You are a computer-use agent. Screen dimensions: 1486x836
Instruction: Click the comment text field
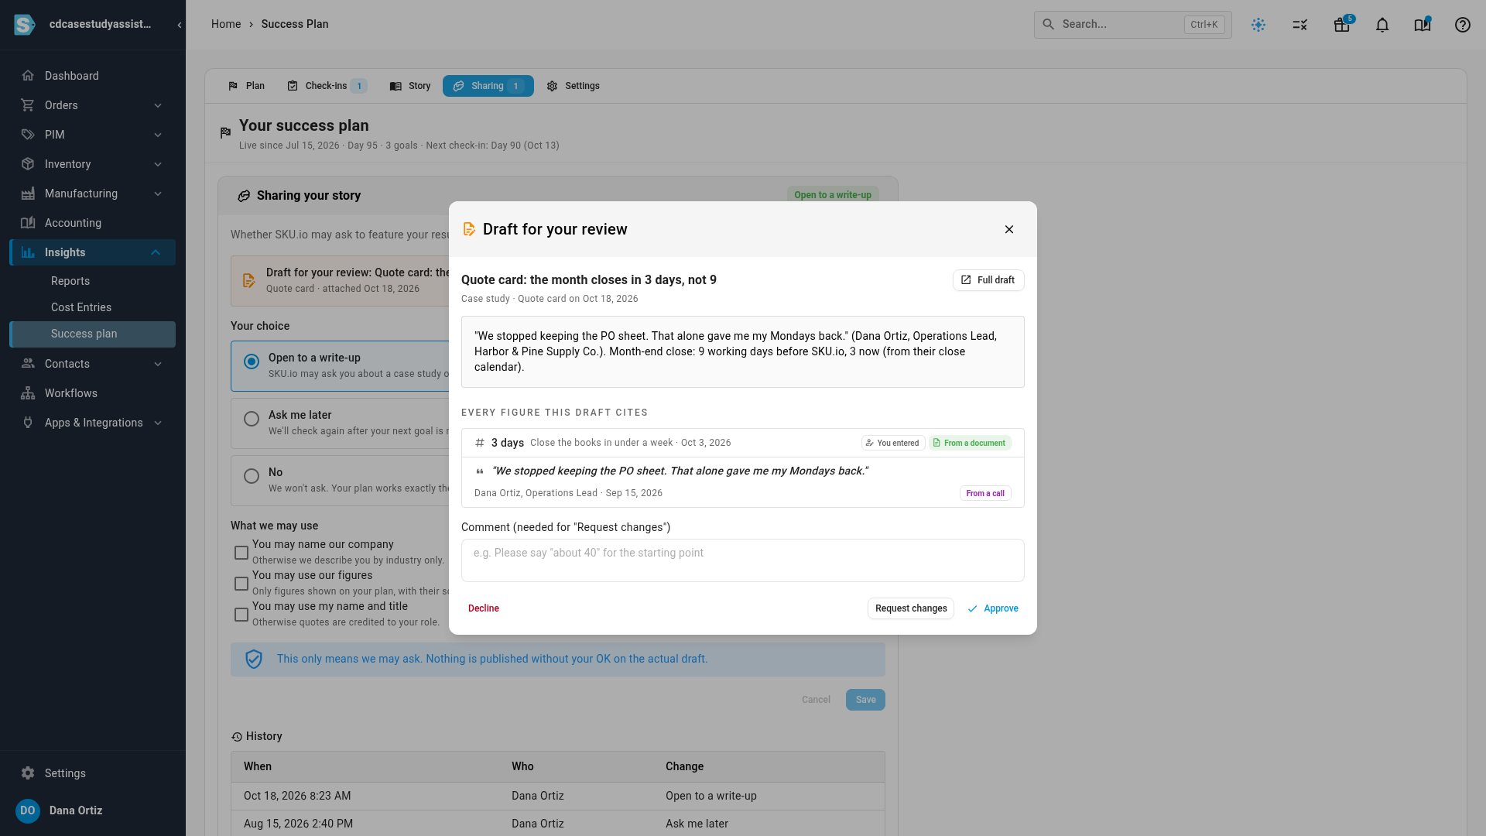coord(743,560)
